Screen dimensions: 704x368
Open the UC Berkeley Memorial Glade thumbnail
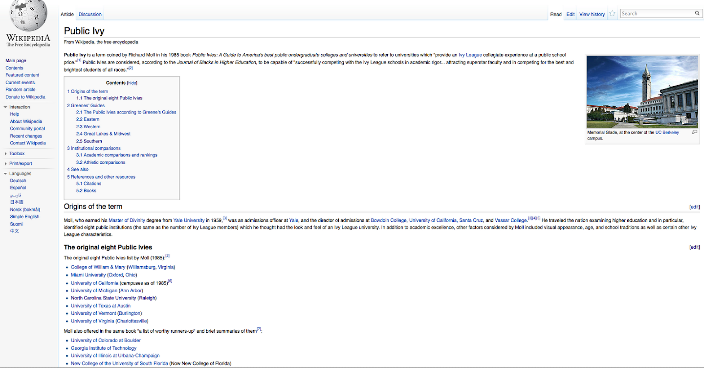[x=642, y=92]
